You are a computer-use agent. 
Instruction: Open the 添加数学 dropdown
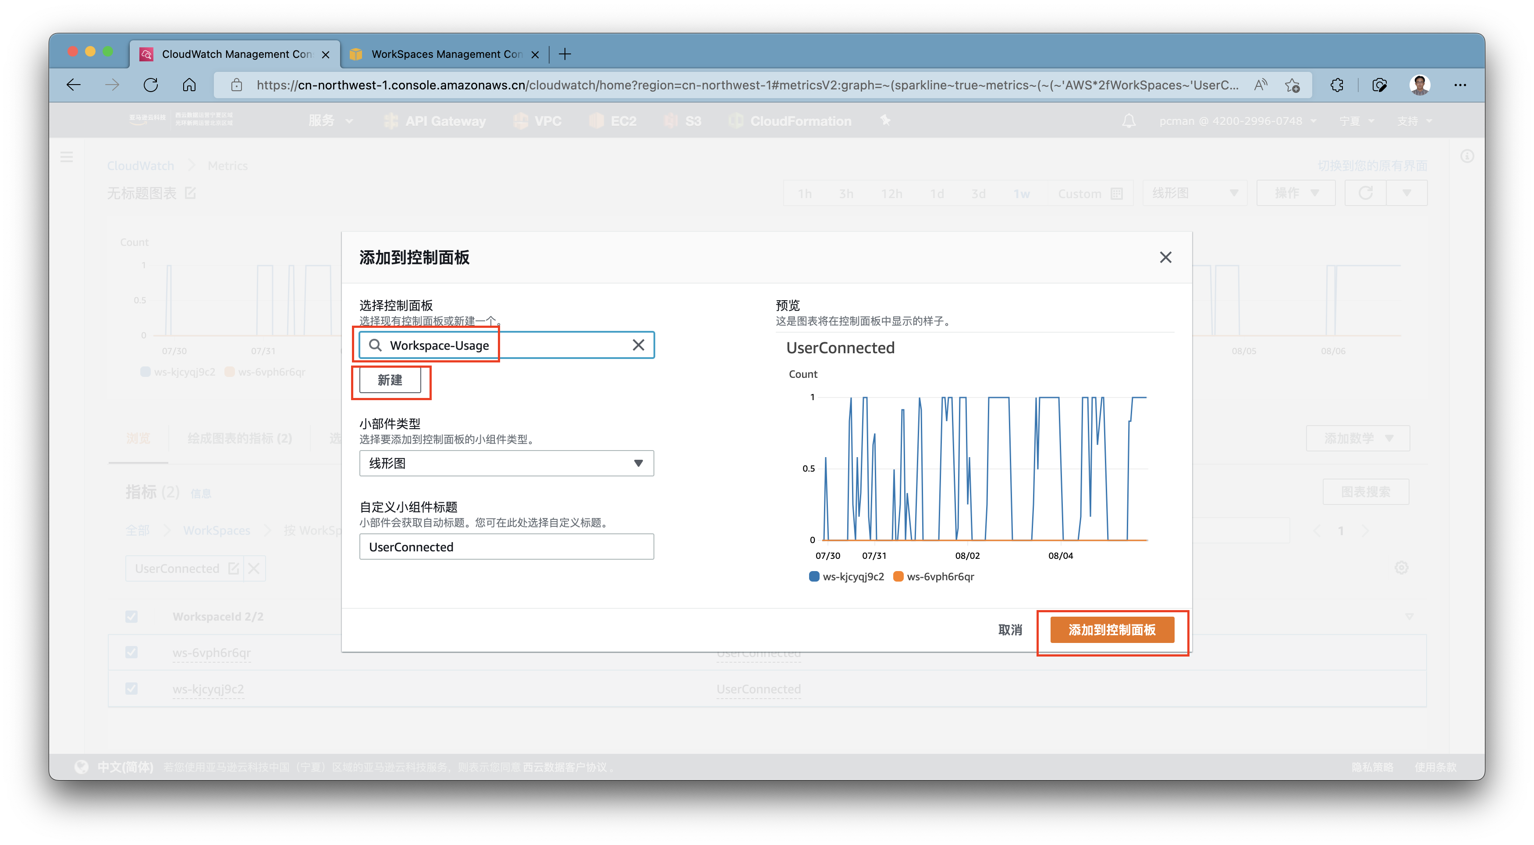tap(1358, 438)
